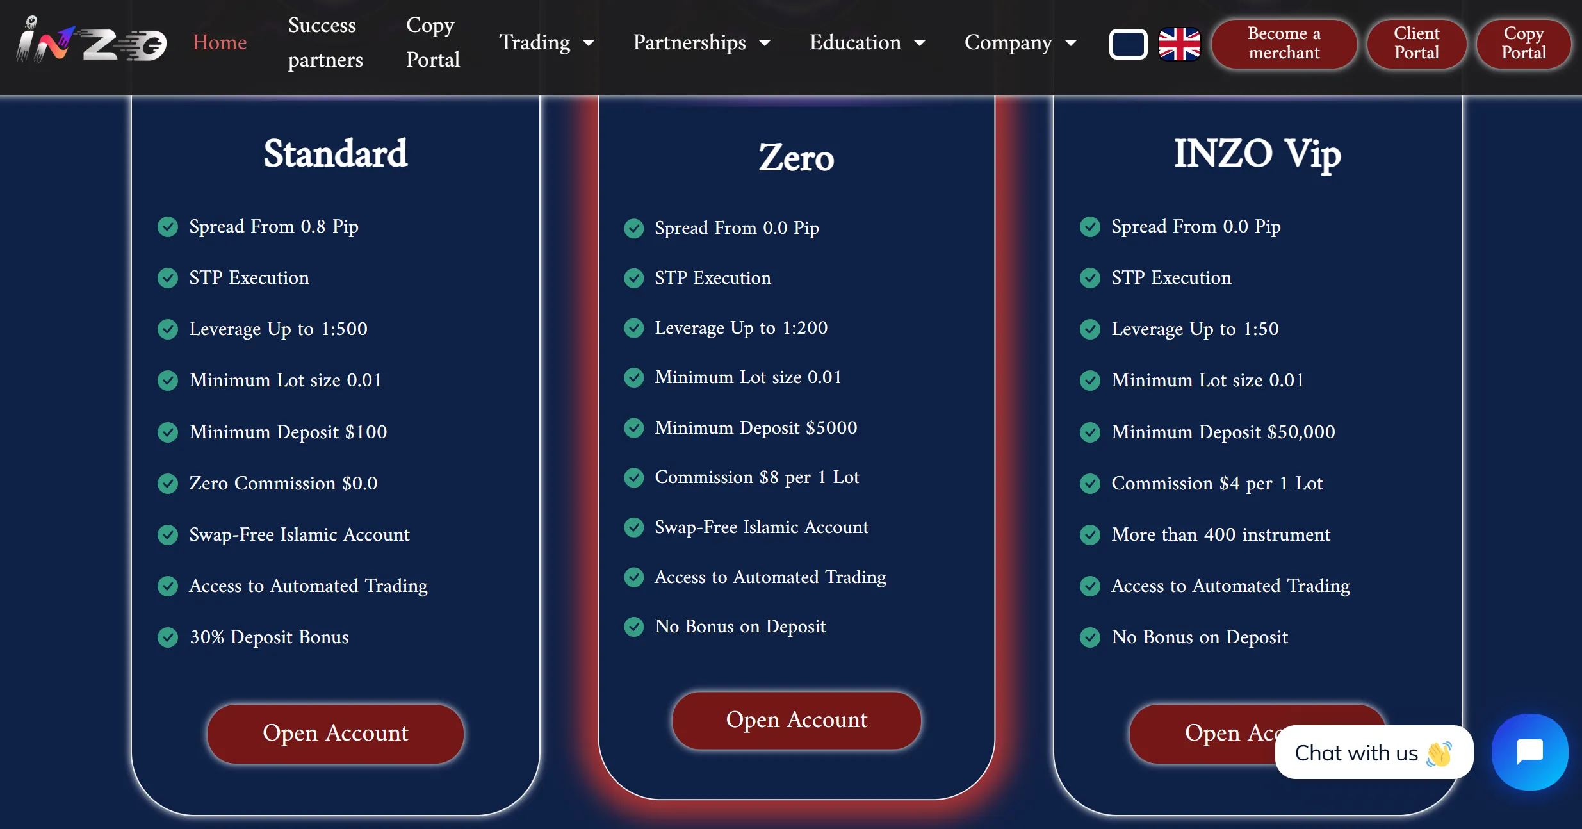Expand the Education dropdown menu
The width and height of the screenshot is (1582, 829).
pyautogui.click(x=867, y=42)
